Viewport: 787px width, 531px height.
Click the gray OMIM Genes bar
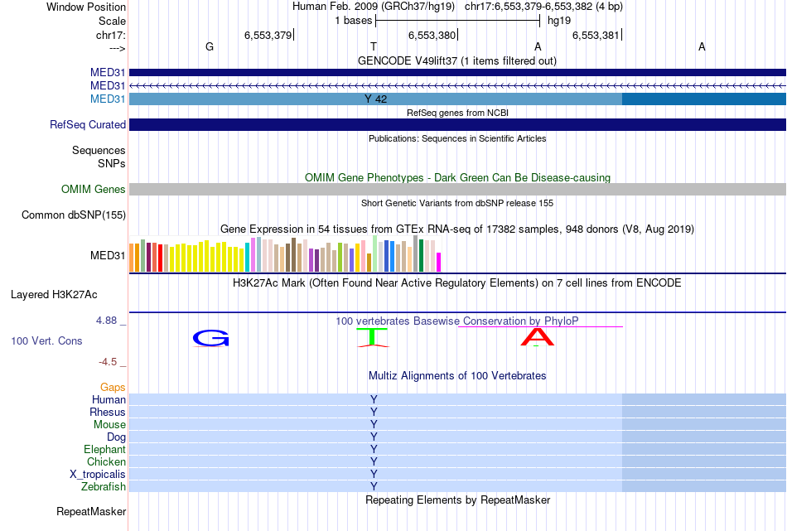[457, 189]
